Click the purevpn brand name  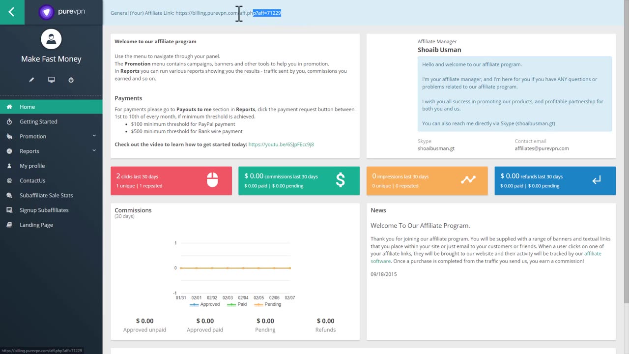[x=71, y=12]
